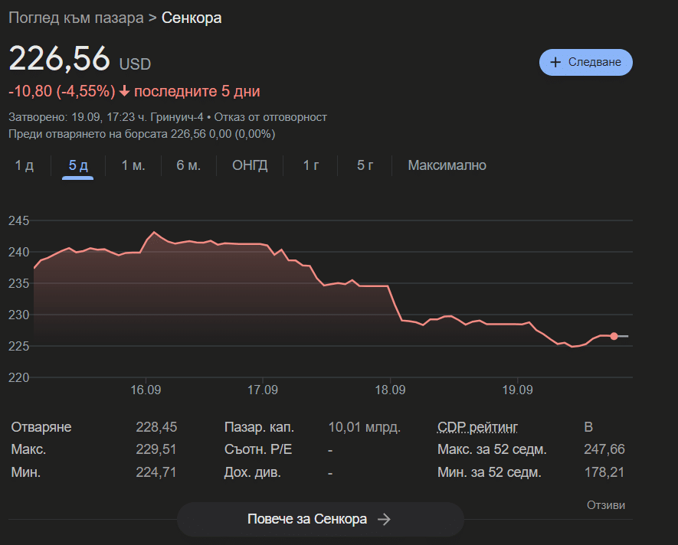The height and width of the screenshot is (545, 678).
Task: Click the Отваряне value 228,45
Action: (x=156, y=427)
